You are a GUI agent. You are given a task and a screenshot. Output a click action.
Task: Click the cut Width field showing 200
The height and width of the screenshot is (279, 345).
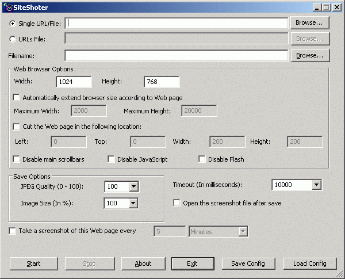click(227, 142)
